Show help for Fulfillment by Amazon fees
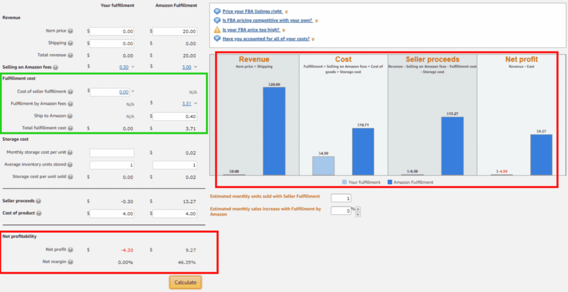The image size is (568, 292). click(x=70, y=104)
